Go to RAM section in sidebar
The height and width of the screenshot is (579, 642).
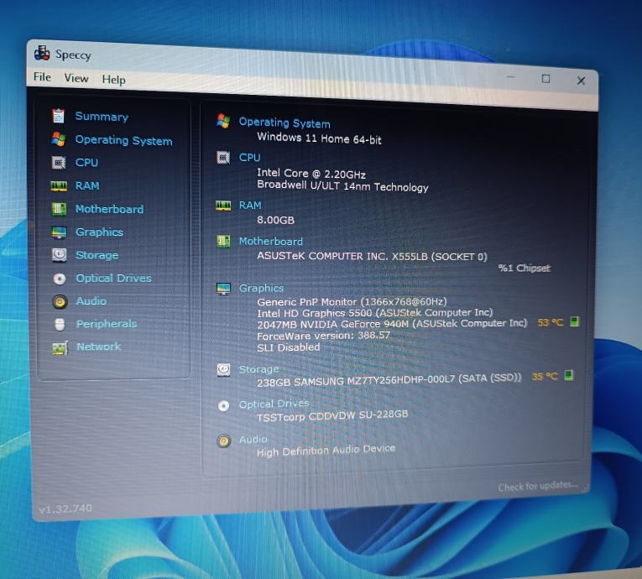87,186
